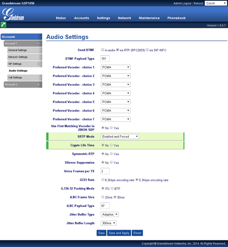Open General Settings in the sidebar
228x247 pixels.
point(24,50)
